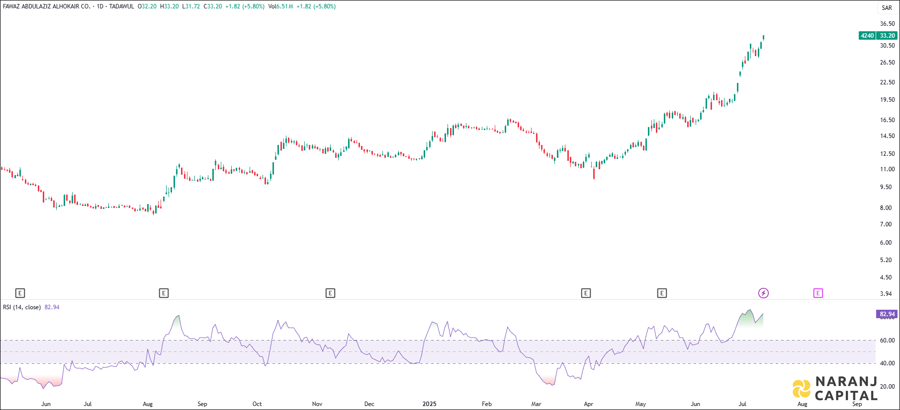Image resolution: width=900 pixels, height=410 pixels.
Task: Click the pink upcoming earnings E icon
Action: coord(818,293)
